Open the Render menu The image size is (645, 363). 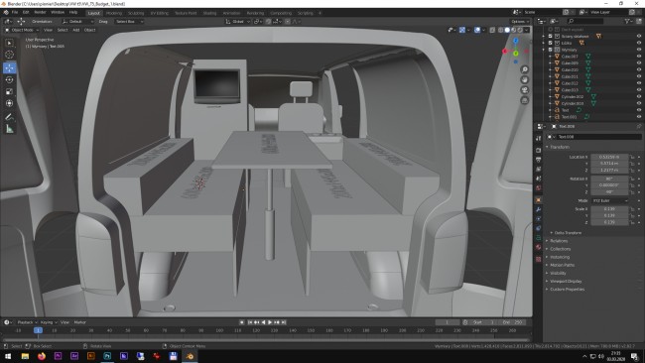tap(40, 12)
